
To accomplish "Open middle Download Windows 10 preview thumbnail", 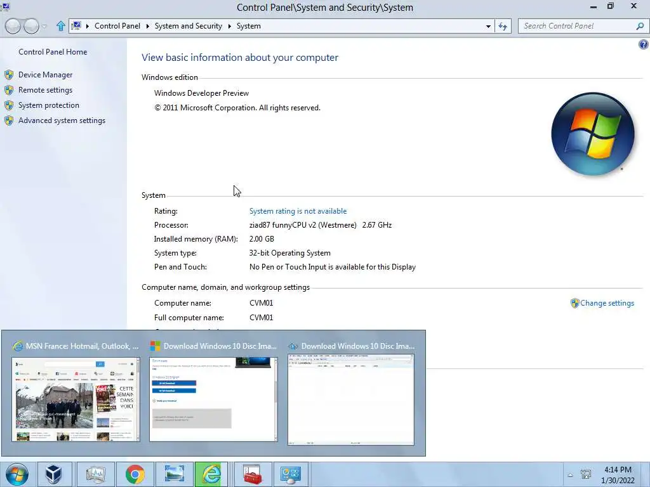I will tap(213, 399).
